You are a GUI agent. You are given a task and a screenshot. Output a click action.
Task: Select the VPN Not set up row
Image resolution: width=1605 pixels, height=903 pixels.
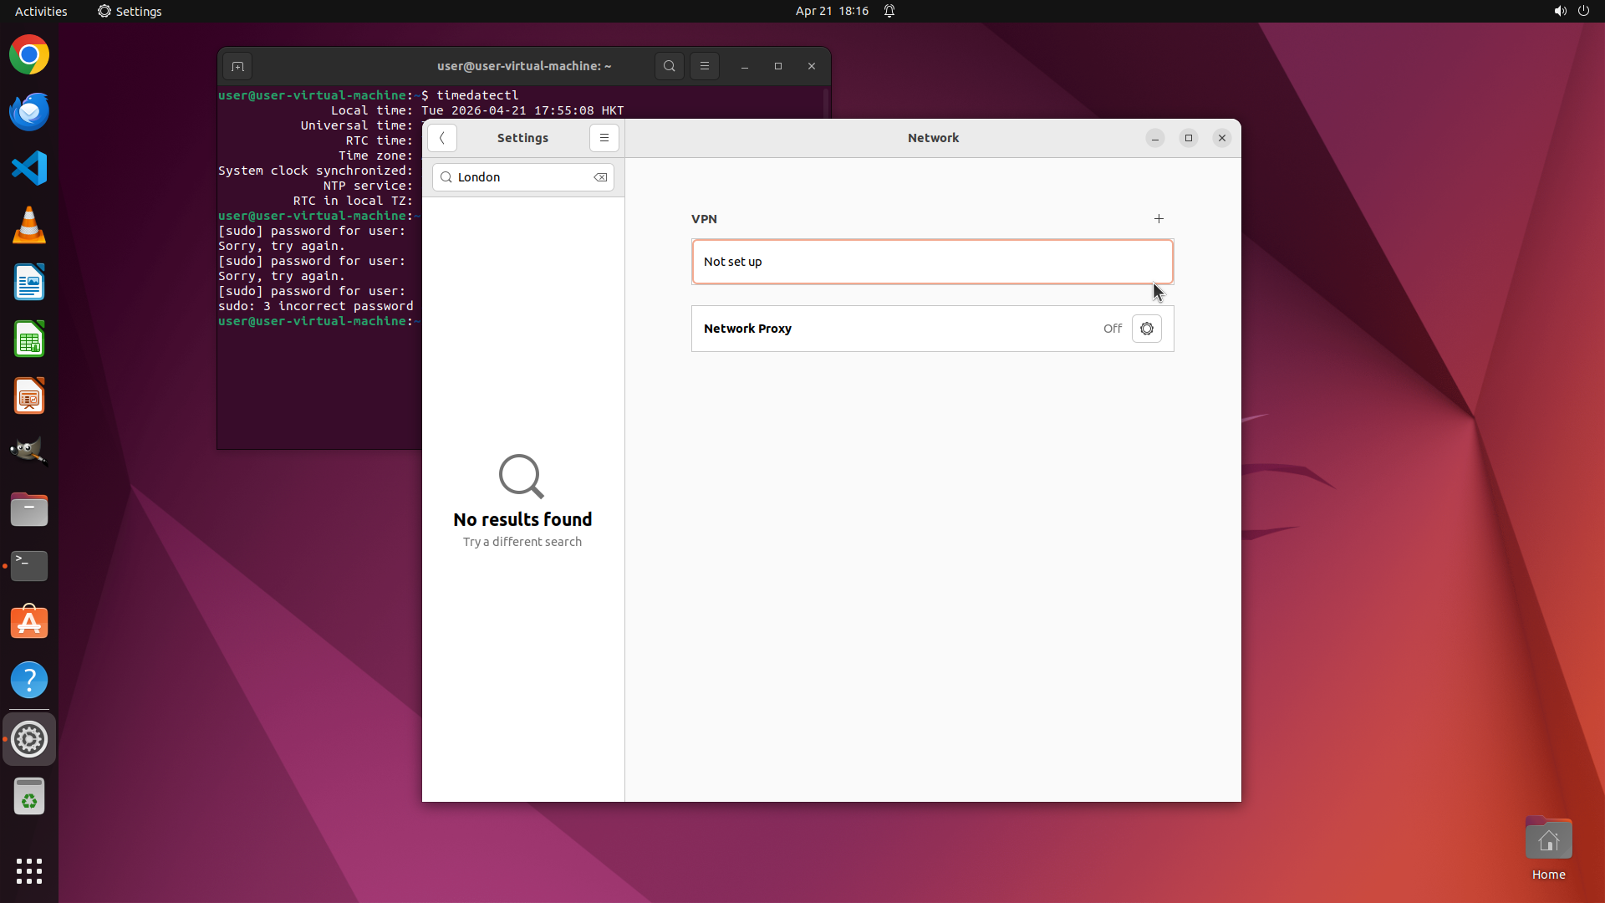tap(932, 262)
